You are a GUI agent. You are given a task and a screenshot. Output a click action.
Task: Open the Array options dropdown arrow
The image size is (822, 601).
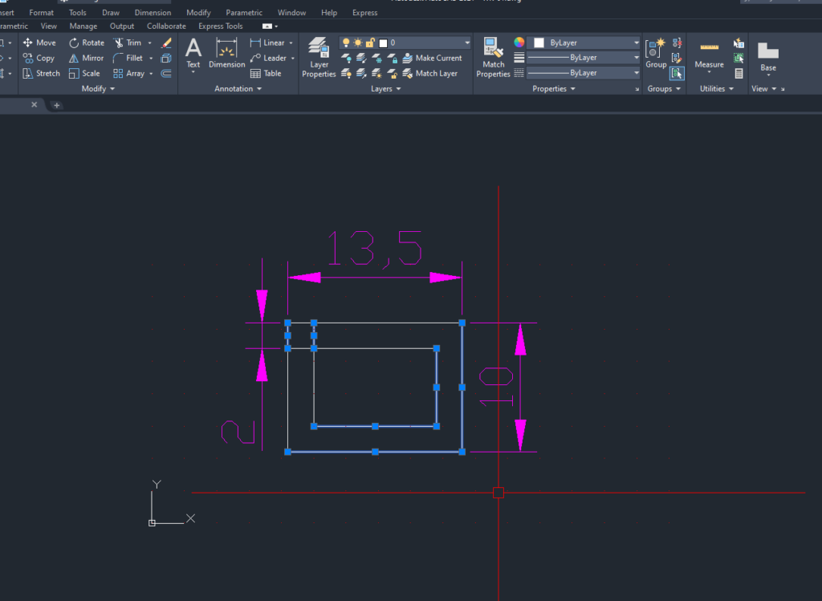coord(151,73)
